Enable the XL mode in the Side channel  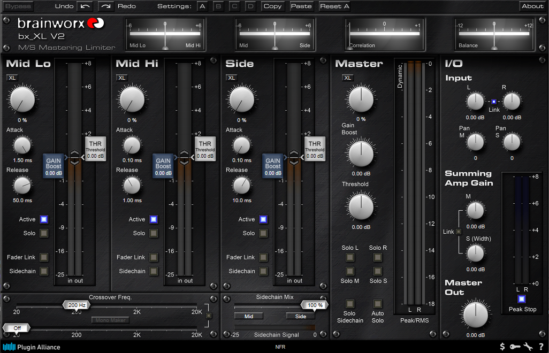pyautogui.click(x=231, y=78)
